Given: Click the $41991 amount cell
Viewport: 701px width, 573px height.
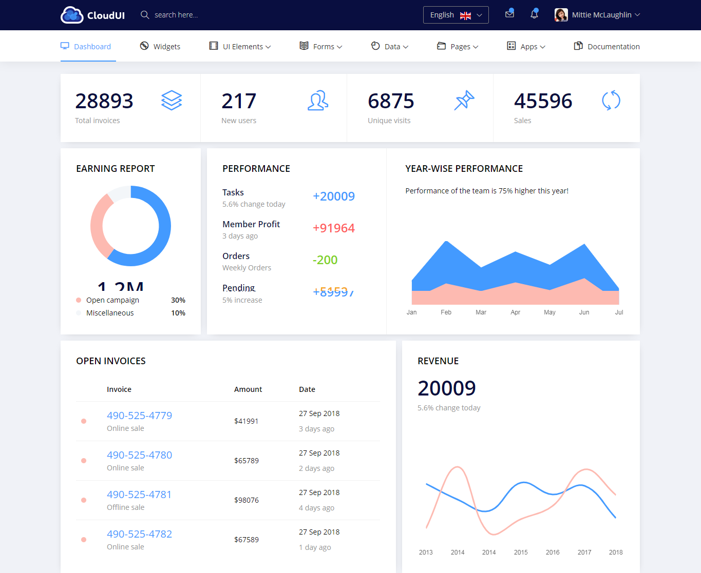Looking at the screenshot, I should coord(247,421).
